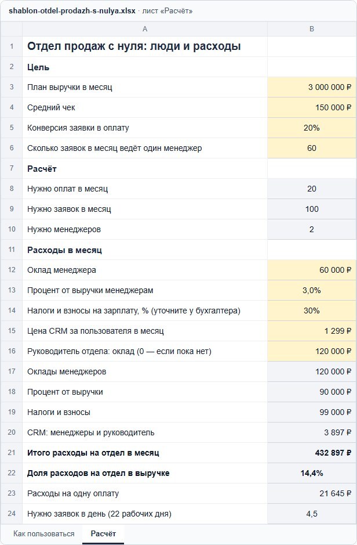Click the «Оклады менеджеров» label
Image resolution: width=357 pixels, height=545 pixels.
67,372
